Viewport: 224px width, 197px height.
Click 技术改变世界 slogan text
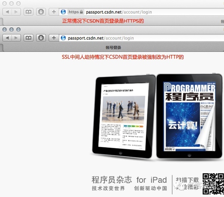coord(108,188)
